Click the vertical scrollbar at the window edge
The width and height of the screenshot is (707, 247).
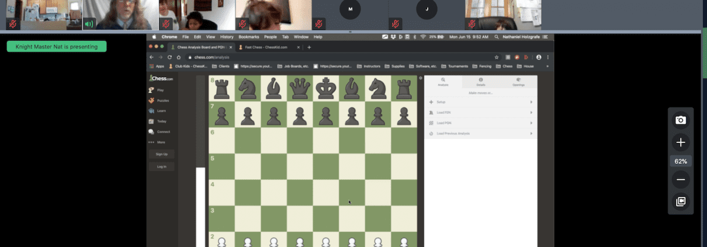tap(704, 53)
